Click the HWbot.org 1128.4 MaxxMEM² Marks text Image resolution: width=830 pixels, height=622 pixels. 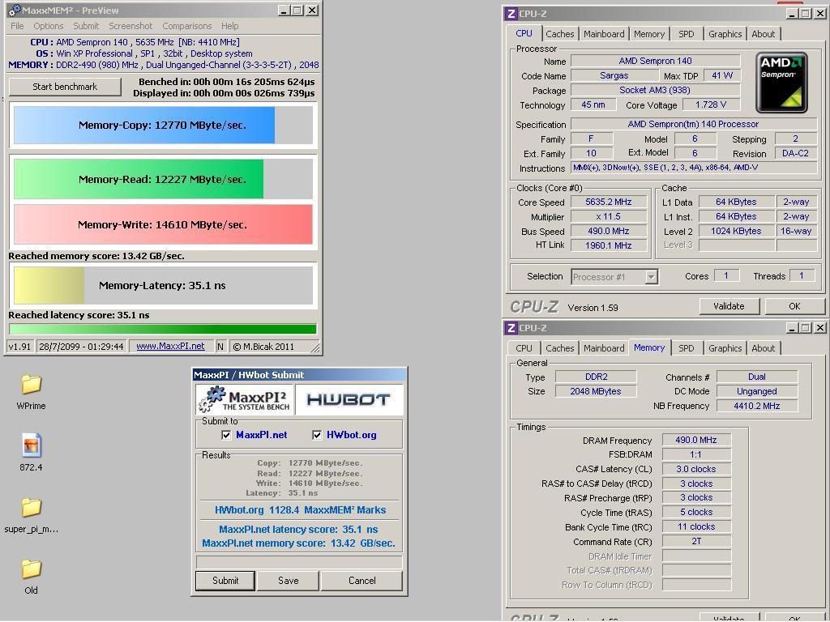(x=300, y=510)
